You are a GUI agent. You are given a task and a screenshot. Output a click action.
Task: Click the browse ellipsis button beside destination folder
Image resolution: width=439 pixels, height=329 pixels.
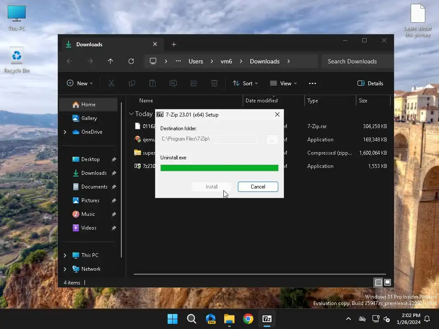point(272,139)
